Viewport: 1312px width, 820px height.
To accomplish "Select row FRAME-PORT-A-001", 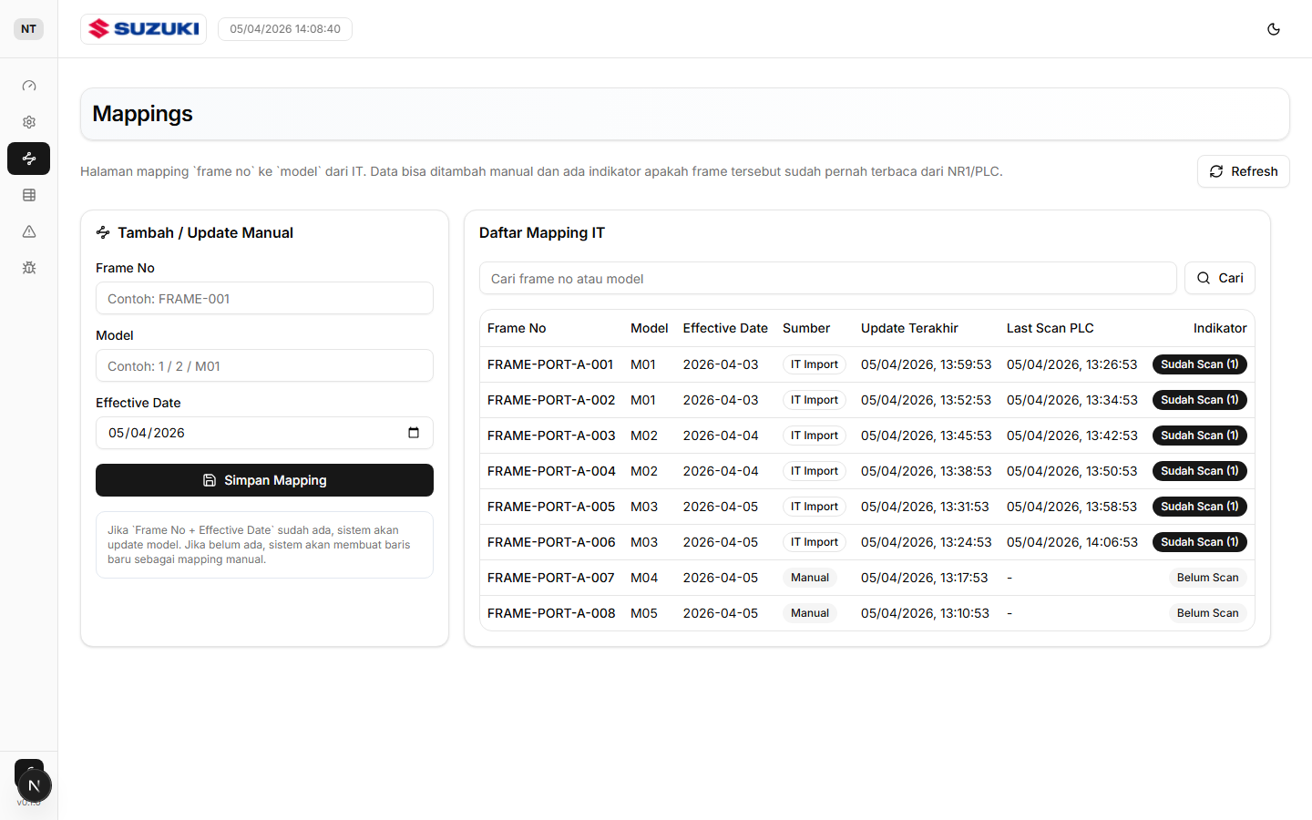I will click(x=866, y=364).
